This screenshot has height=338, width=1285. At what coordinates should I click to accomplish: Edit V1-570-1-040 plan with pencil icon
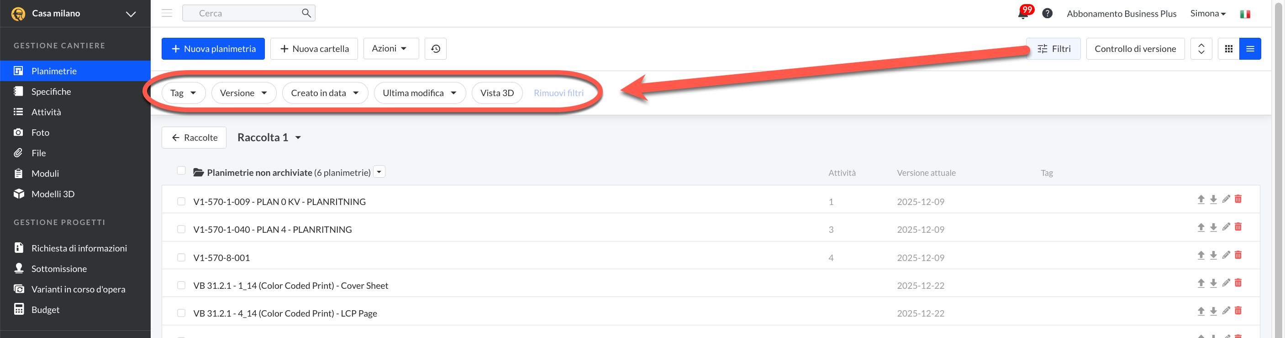(1226, 227)
